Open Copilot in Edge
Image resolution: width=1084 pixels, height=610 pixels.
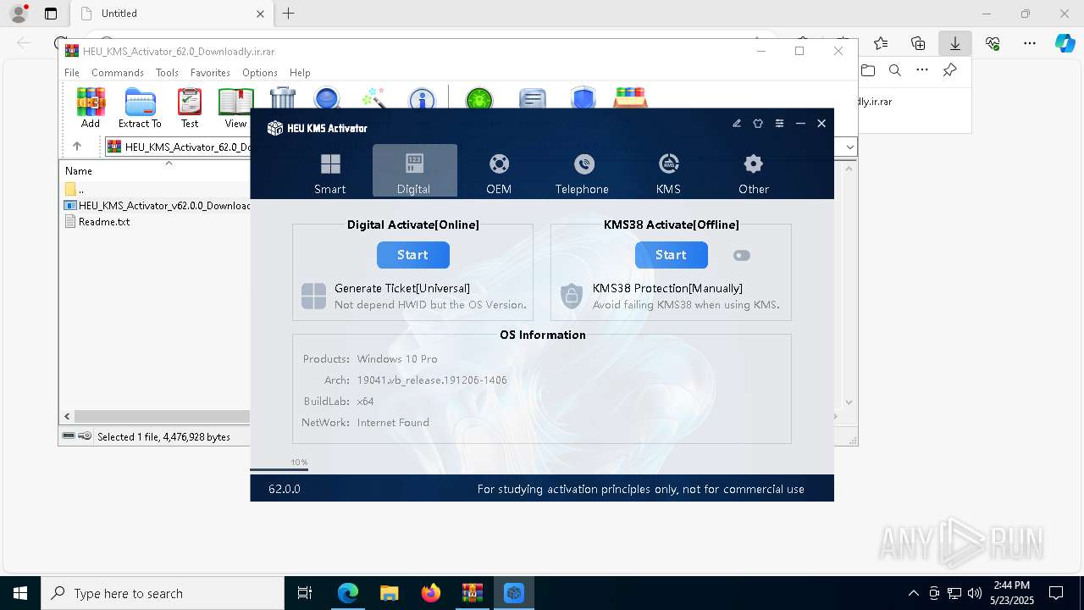[1065, 43]
